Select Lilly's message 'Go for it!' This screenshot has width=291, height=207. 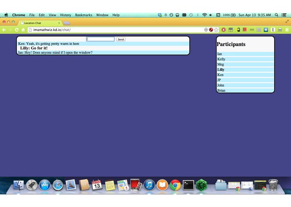[34, 48]
